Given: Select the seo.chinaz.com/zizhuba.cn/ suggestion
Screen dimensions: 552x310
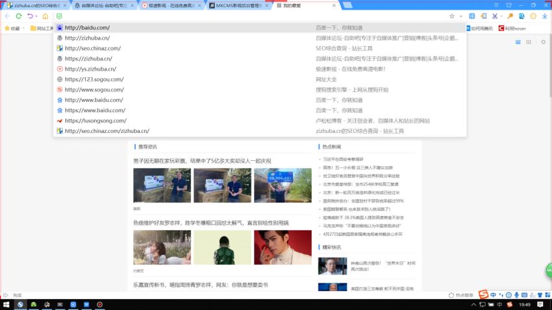Looking at the screenshot, I should pos(260,131).
